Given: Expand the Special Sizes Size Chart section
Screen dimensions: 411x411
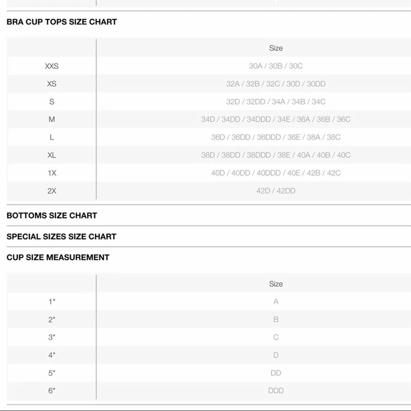Looking at the screenshot, I should [x=61, y=236].
